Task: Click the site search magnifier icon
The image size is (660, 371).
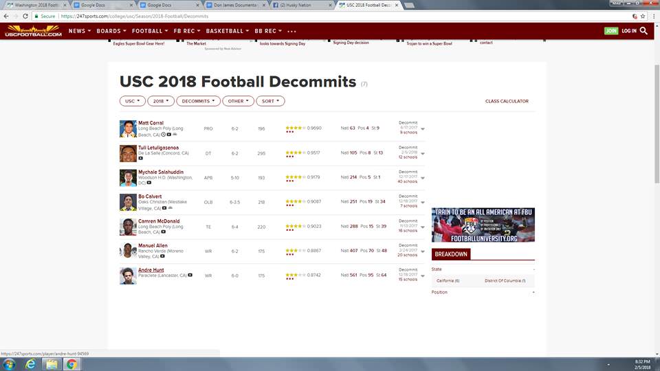Action: [x=643, y=31]
